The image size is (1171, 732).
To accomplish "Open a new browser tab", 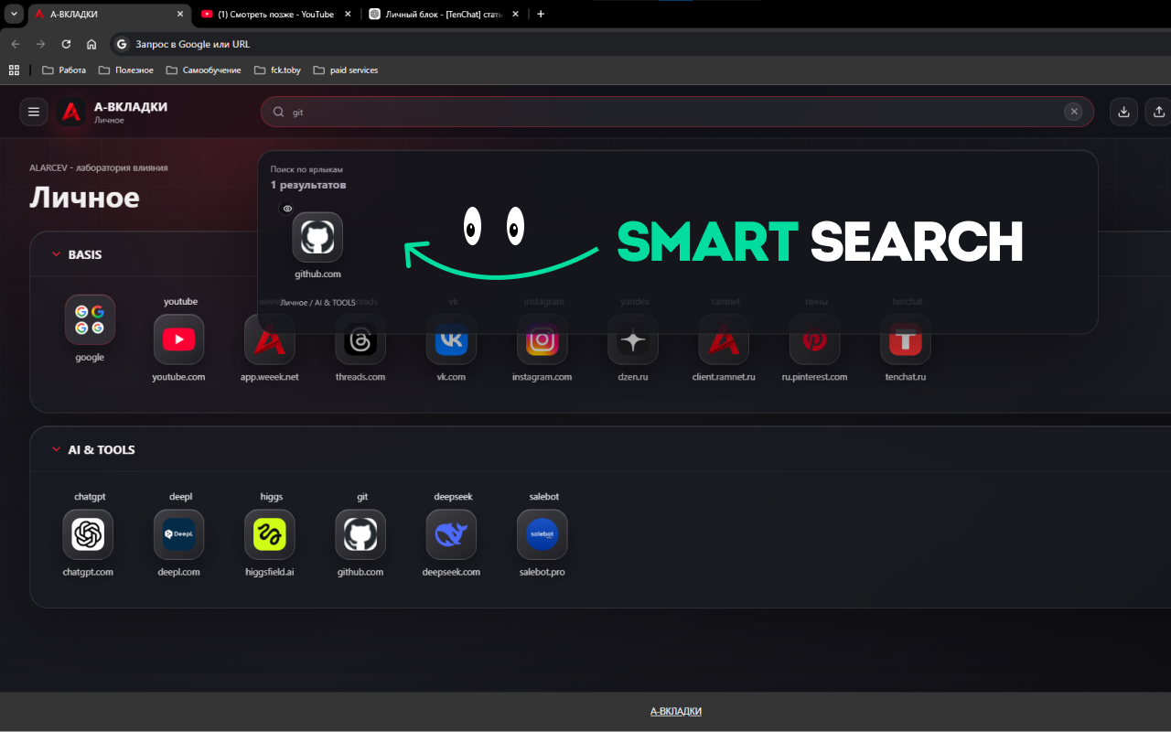I will 541,14.
